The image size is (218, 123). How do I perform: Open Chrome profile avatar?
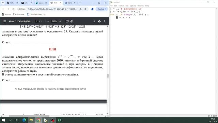click(x=92, y=9)
